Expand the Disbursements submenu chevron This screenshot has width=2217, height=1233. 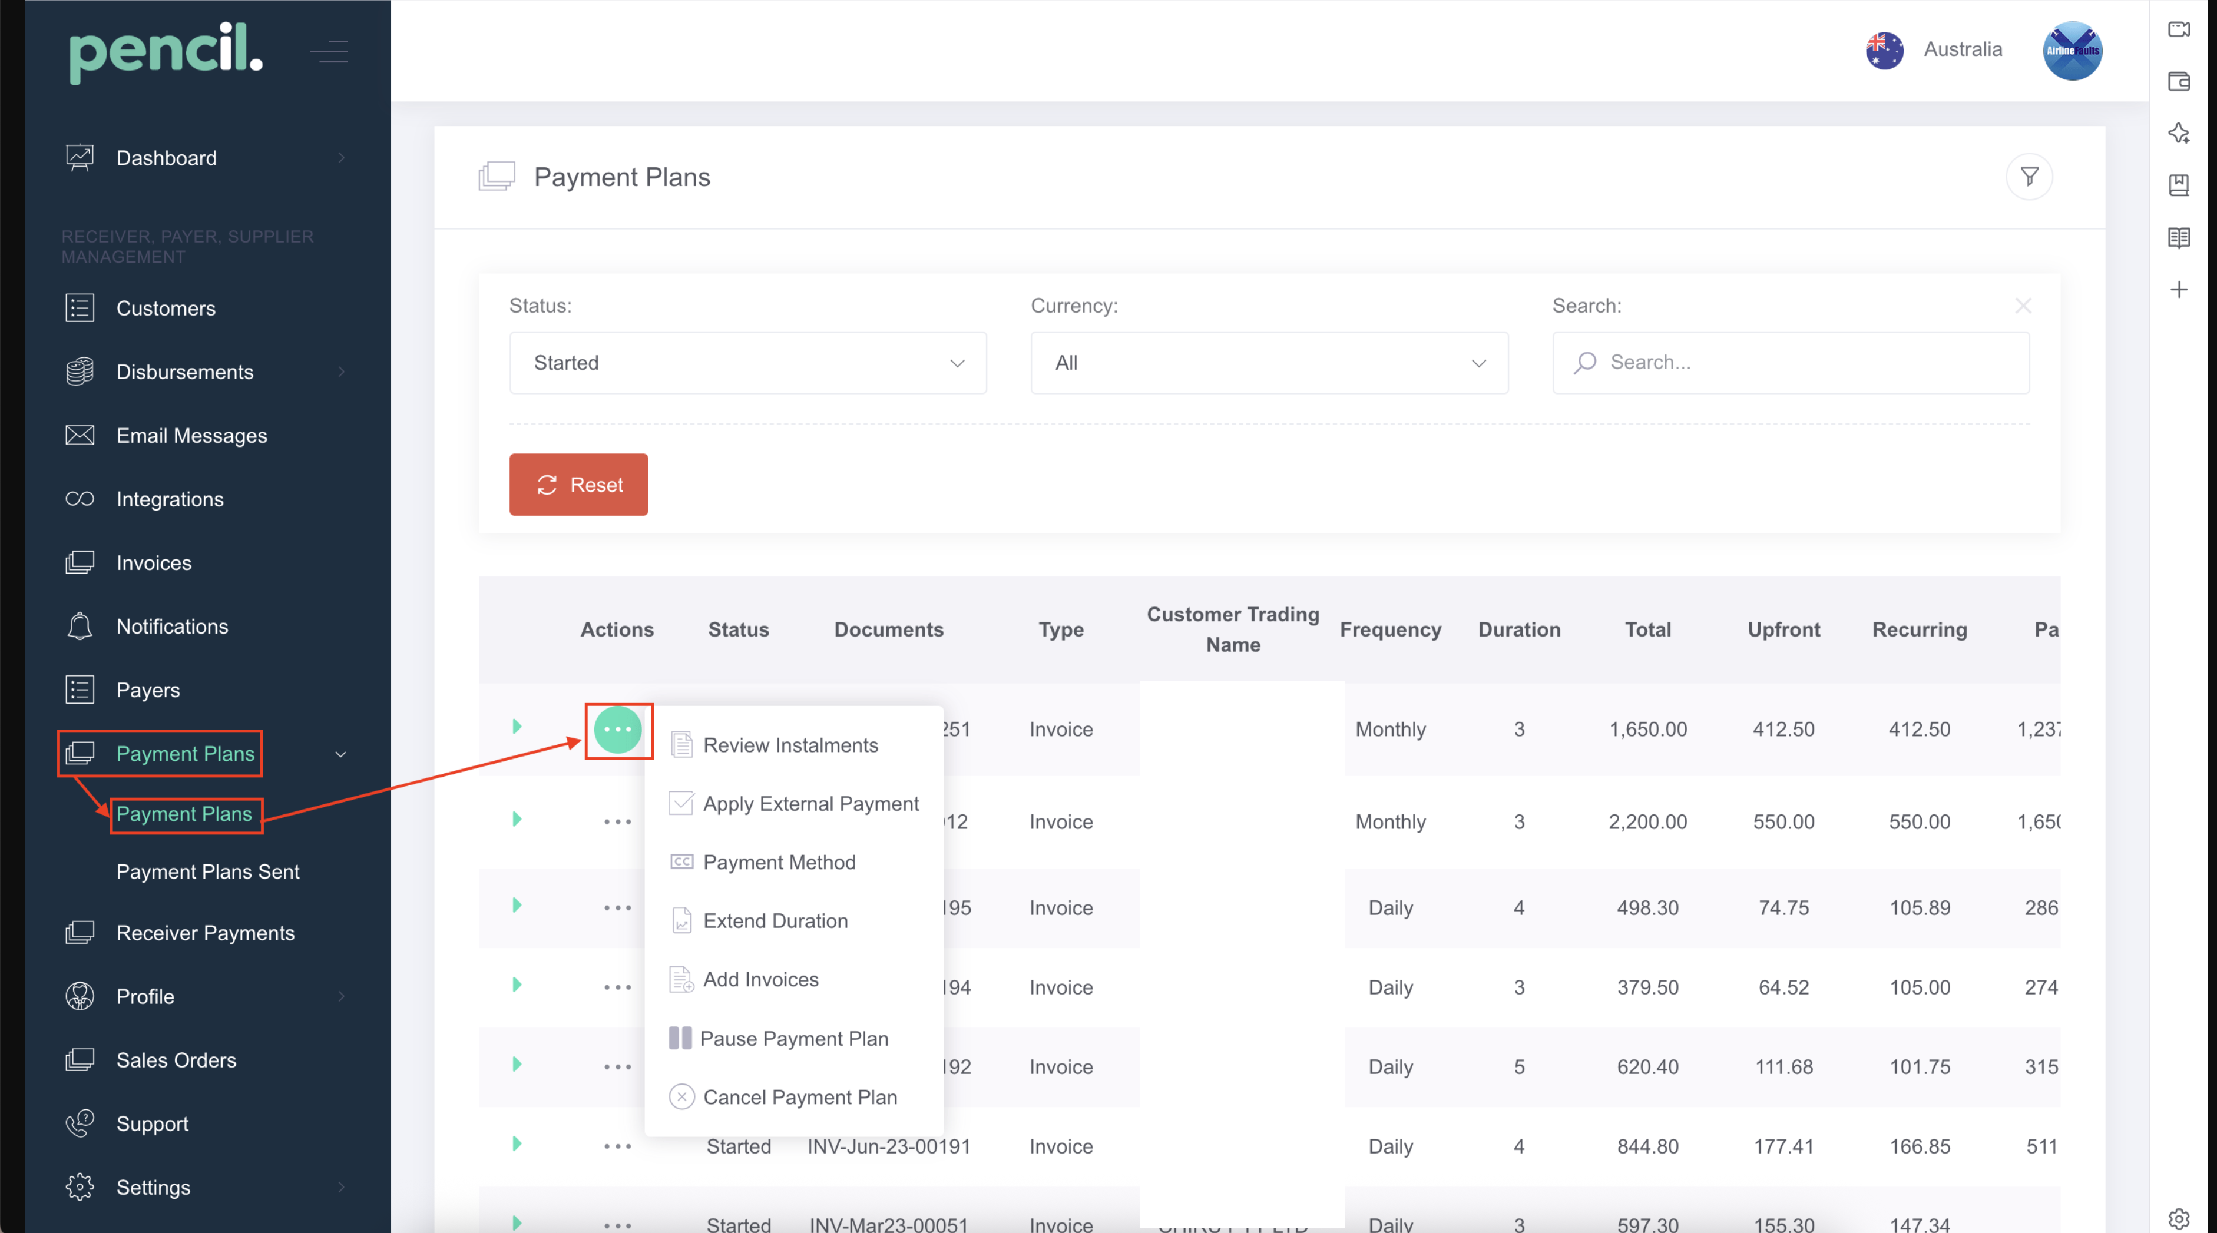tap(342, 372)
